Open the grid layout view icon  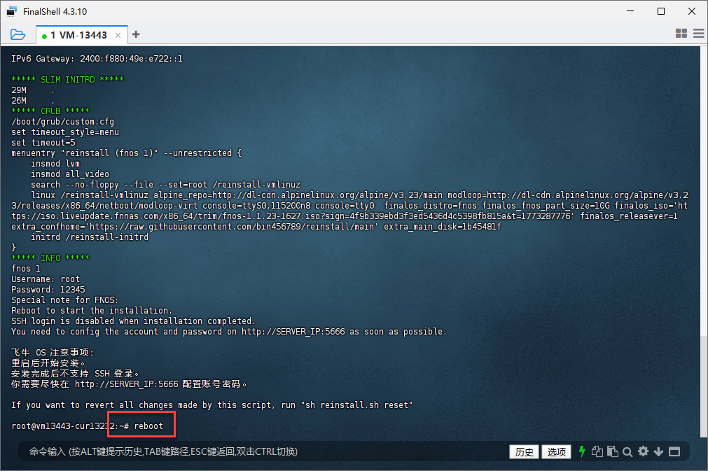tap(681, 34)
